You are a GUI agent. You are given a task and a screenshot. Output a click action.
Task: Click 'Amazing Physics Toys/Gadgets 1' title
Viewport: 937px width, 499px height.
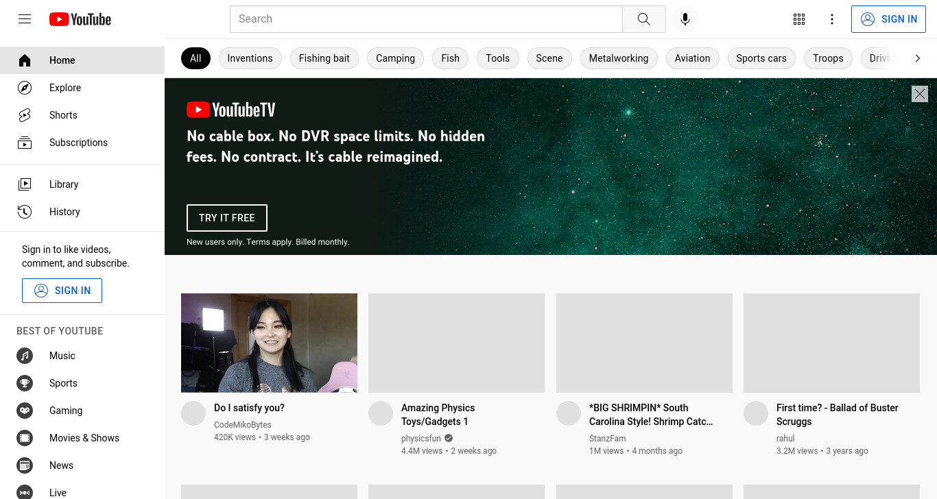pos(438,415)
